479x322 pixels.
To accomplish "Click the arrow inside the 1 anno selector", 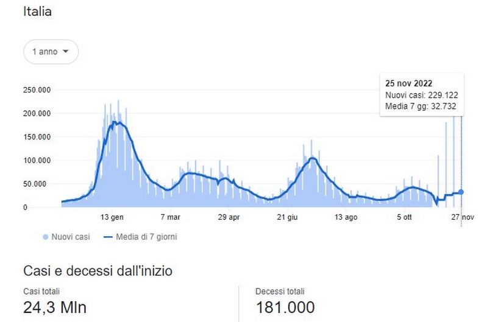I will tap(66, 52).
